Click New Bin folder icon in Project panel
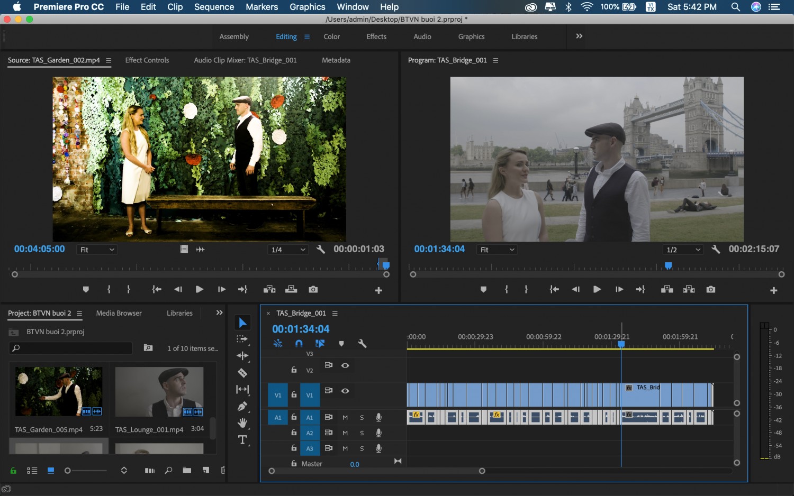Viewport: 794px width, 496px height. pos(187,470)
